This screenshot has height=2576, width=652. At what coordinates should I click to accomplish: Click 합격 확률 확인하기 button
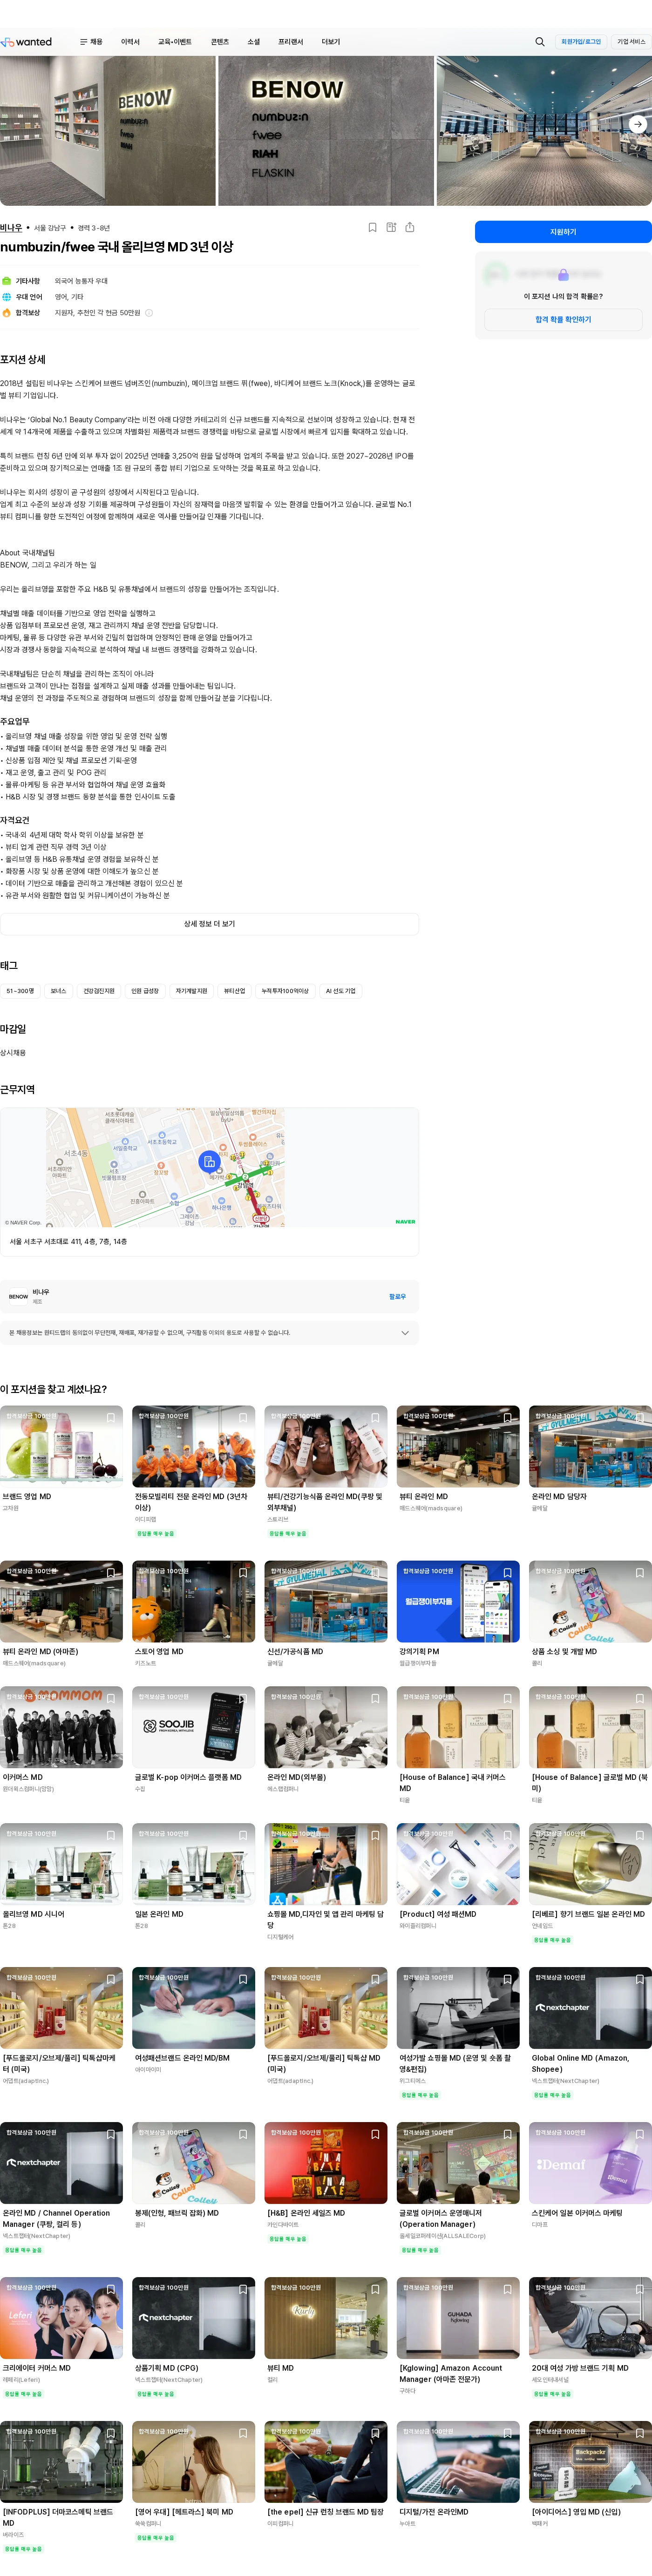point(563,320)
